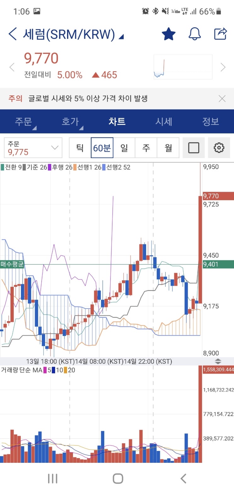The image size is (234, 494).
Task: Dismiss the global price warning banner
Action: [222, 99]
